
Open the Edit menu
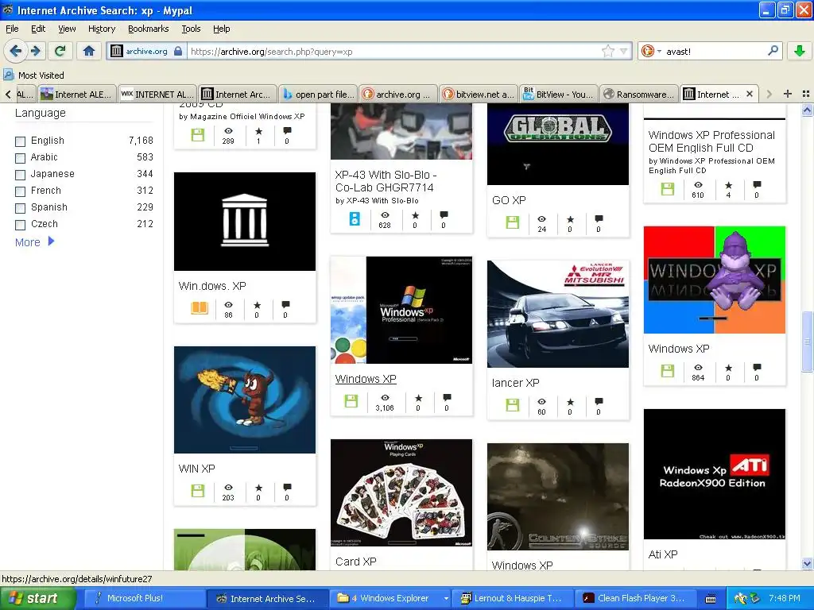click(x=38, y=29)
